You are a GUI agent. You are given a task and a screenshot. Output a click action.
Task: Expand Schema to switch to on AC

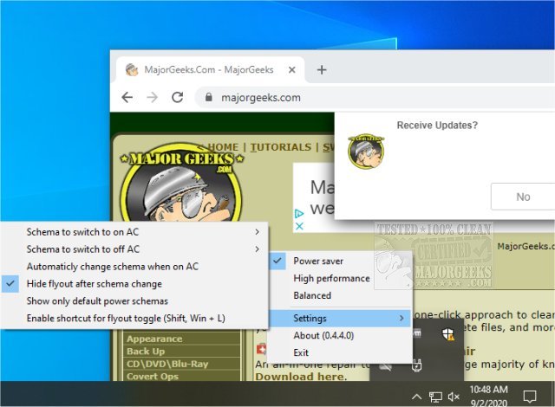pos(134,232)
